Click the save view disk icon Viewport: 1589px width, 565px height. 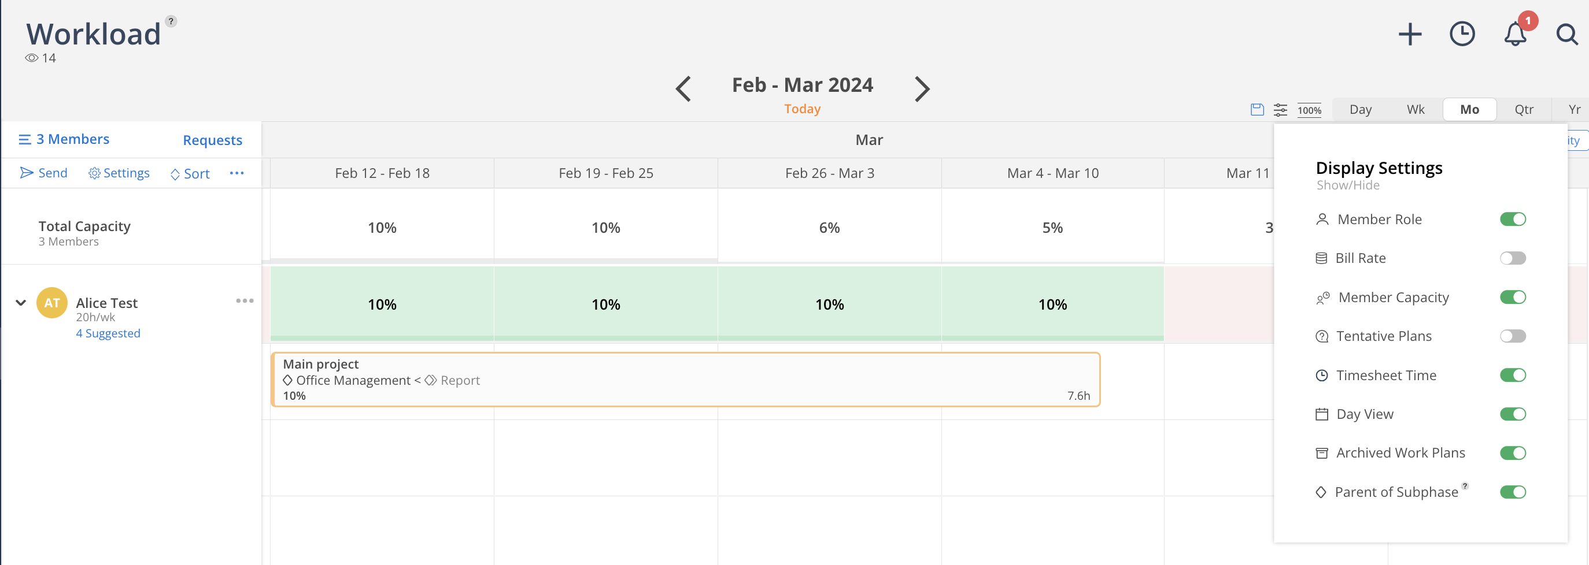click(x=1257, y=110)
